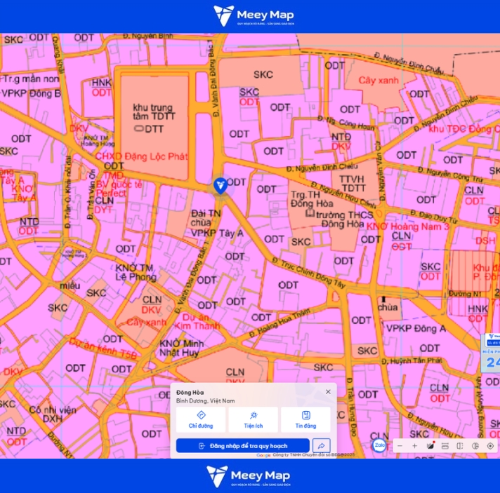Click 'Dự án kênh T5B' label
This screenshot has height=493, width=500.
pyautogui.click(x=103, y=348)
